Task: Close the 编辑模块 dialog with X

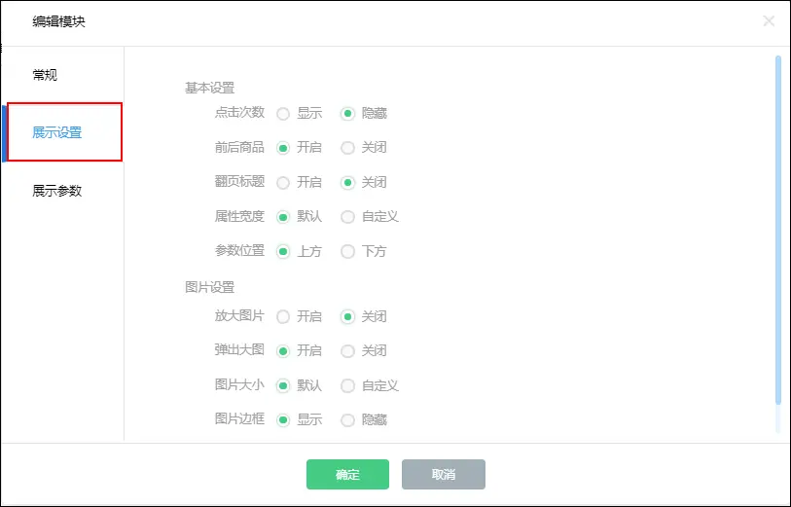Action: coord(769,20)
